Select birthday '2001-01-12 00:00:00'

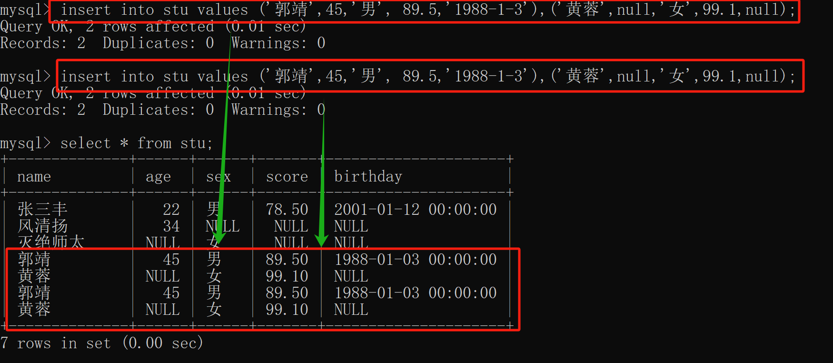415,209
